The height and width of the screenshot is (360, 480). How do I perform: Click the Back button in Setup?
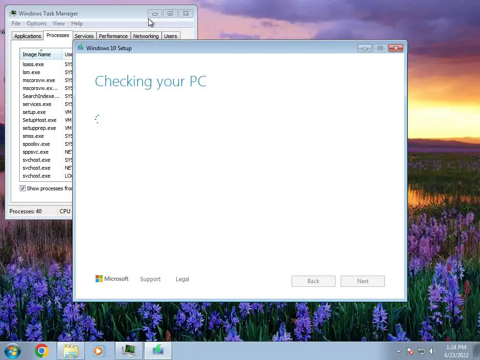pos(314,281)
